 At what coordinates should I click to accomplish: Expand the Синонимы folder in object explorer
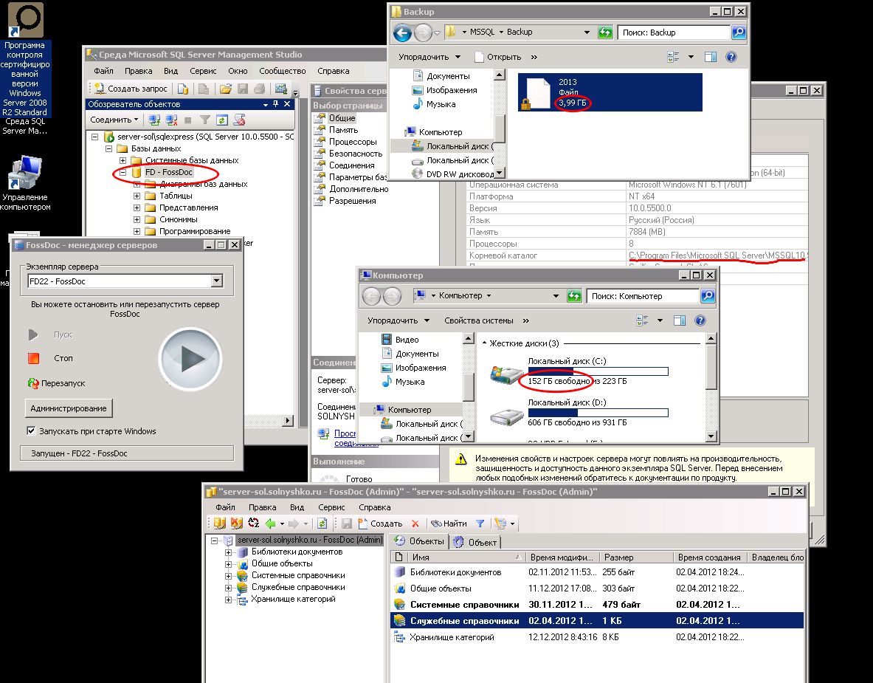(x=137, y=219)
